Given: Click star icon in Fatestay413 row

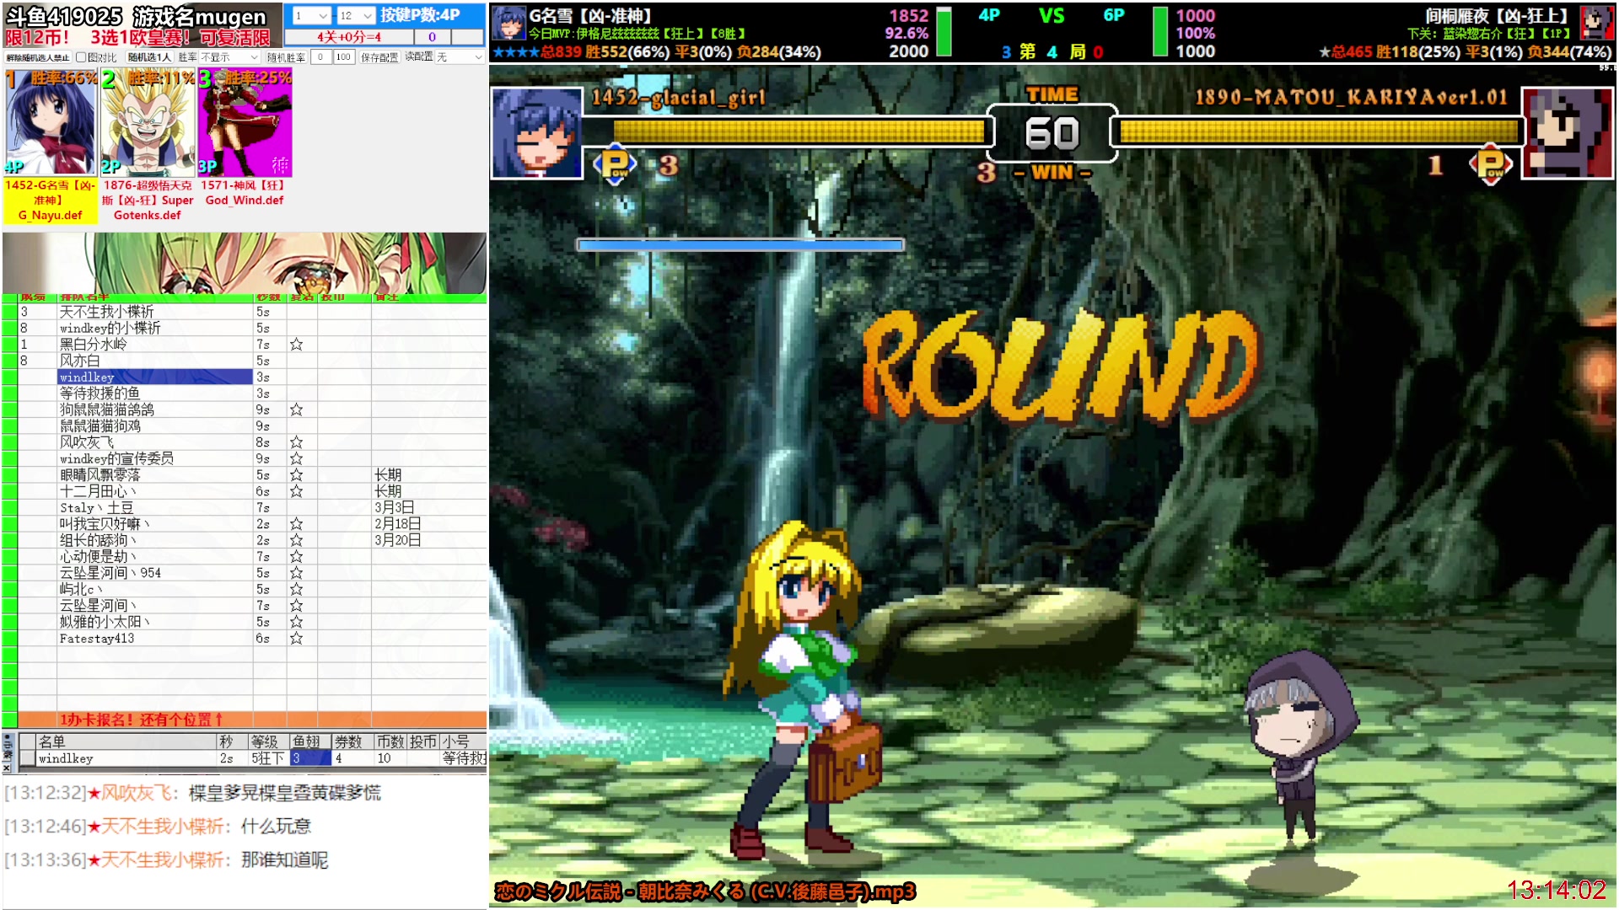Looking at the screenshot, I should (296, 639).
